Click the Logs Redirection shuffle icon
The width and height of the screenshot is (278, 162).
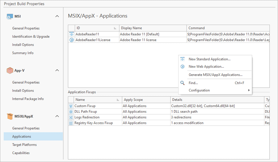click(71, 117)
